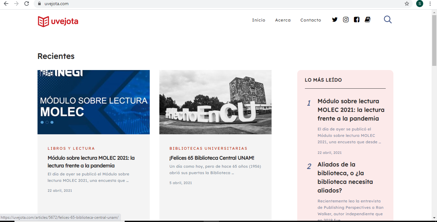Open the Twitter icon in header
The image size is (437, 222).
point(335,20)
